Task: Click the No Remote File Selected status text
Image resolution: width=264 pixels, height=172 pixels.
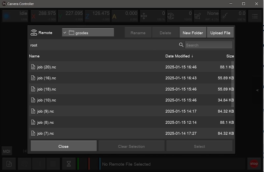Action: (x=126, y=164)
